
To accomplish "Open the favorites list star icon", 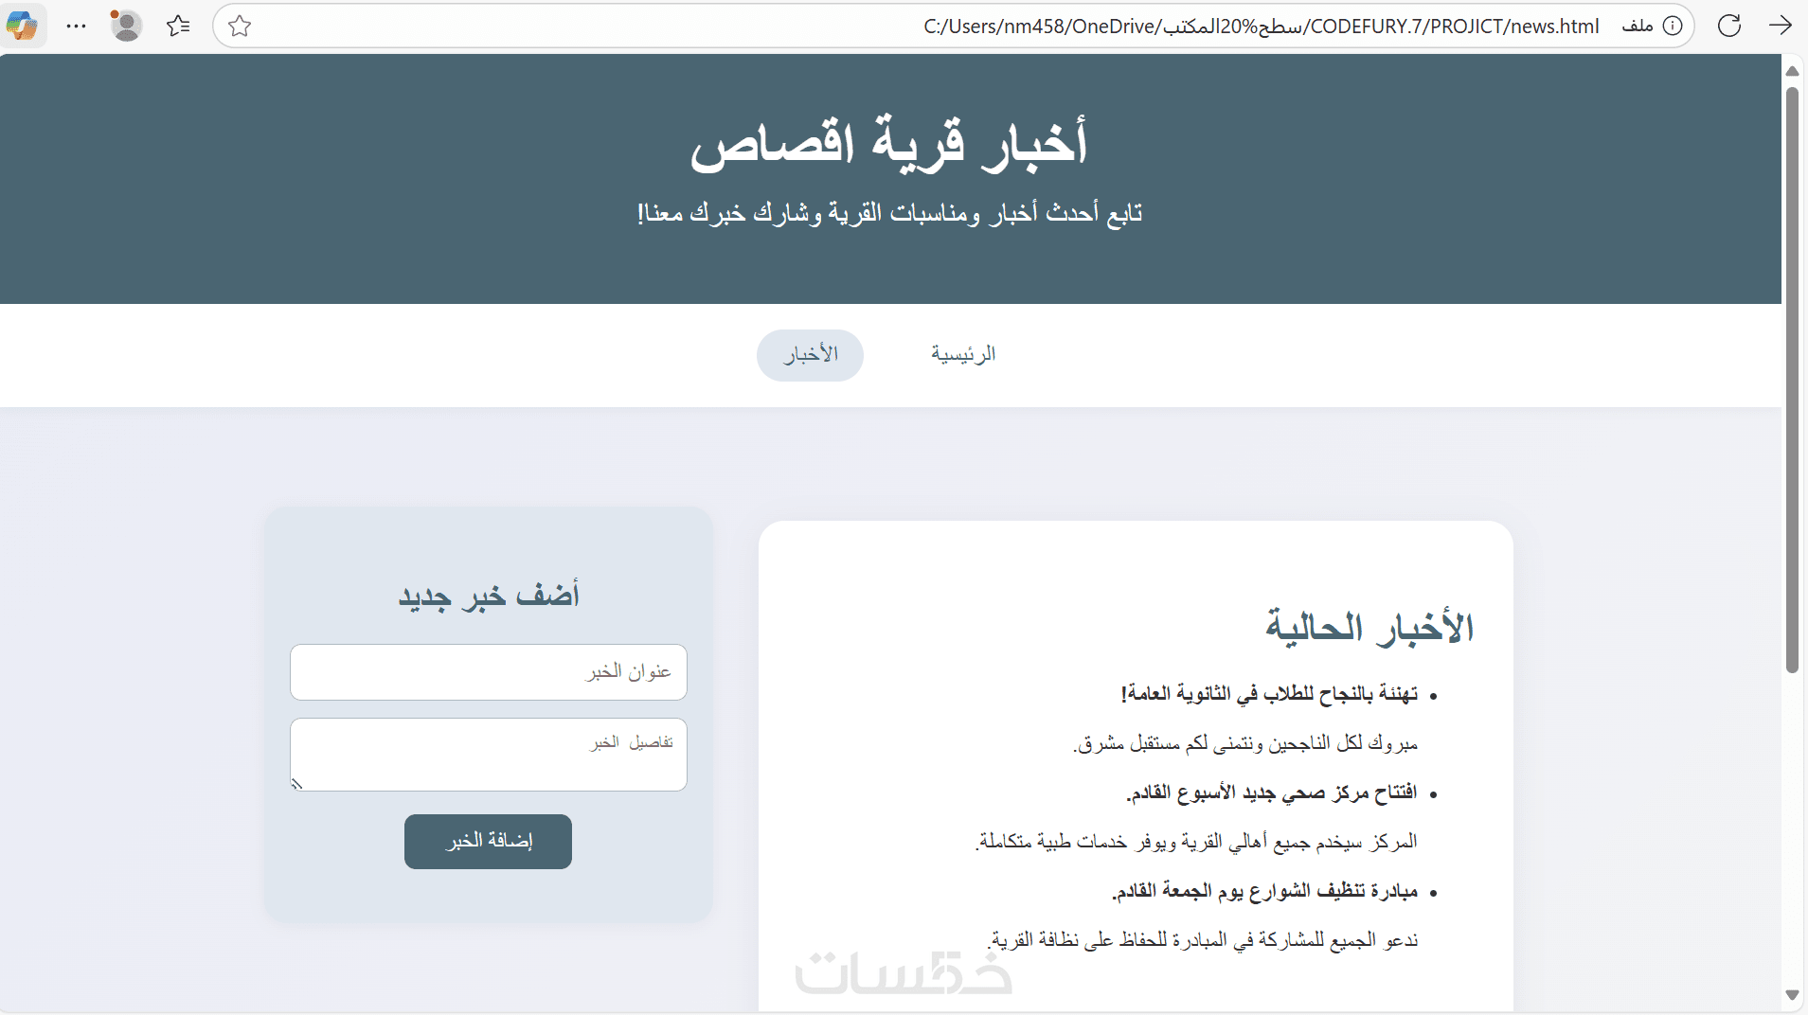I will click(x=178, y=26).
